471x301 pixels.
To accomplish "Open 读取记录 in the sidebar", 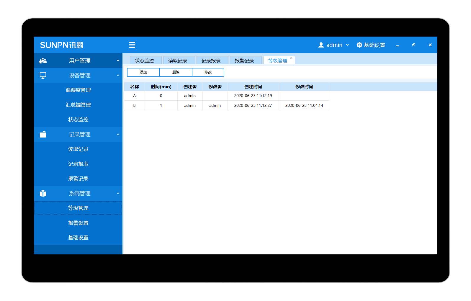I will tap(78, 149).
